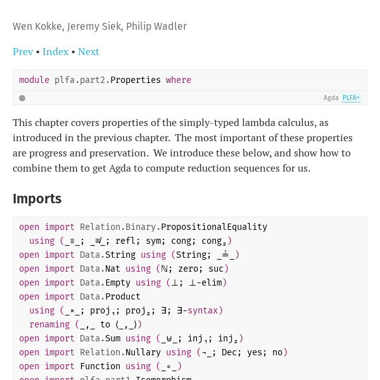Open the PLFA+ badge link
The image size is (380, 380).
[351, 98]
